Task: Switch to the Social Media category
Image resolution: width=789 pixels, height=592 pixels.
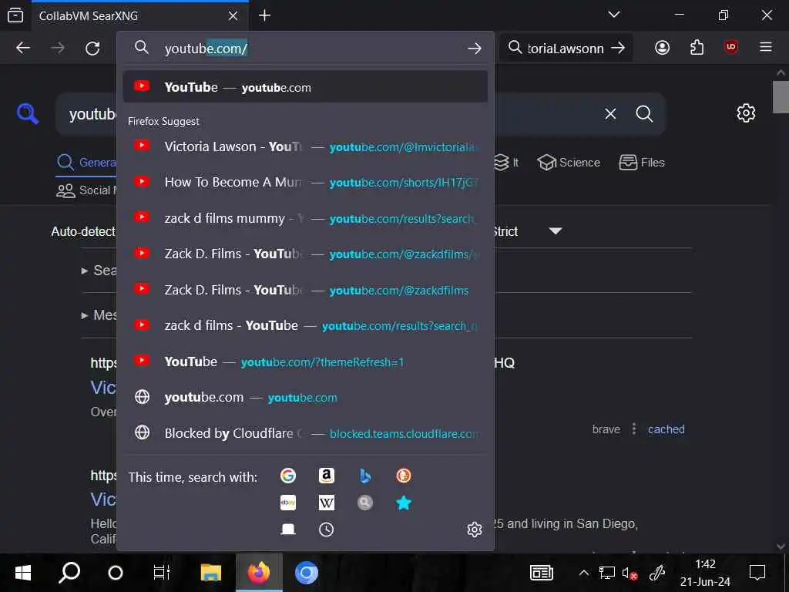Action: click(86, 190)
